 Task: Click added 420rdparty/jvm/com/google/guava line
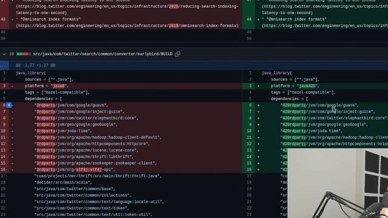pyautogui.click(x=319, y=105)
